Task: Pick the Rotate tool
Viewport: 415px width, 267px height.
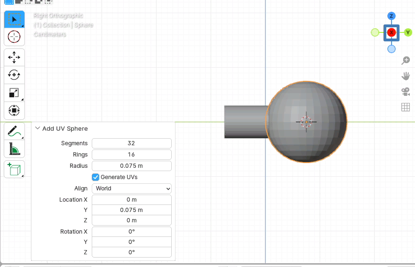Action: (14, 75)
